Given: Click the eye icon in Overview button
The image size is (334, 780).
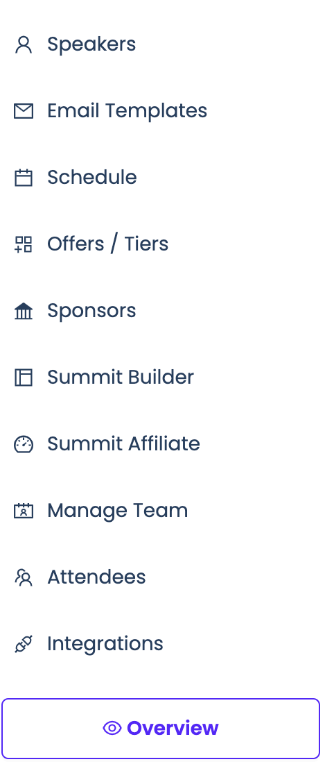Looking at the screenshot, I should [112, 728].
